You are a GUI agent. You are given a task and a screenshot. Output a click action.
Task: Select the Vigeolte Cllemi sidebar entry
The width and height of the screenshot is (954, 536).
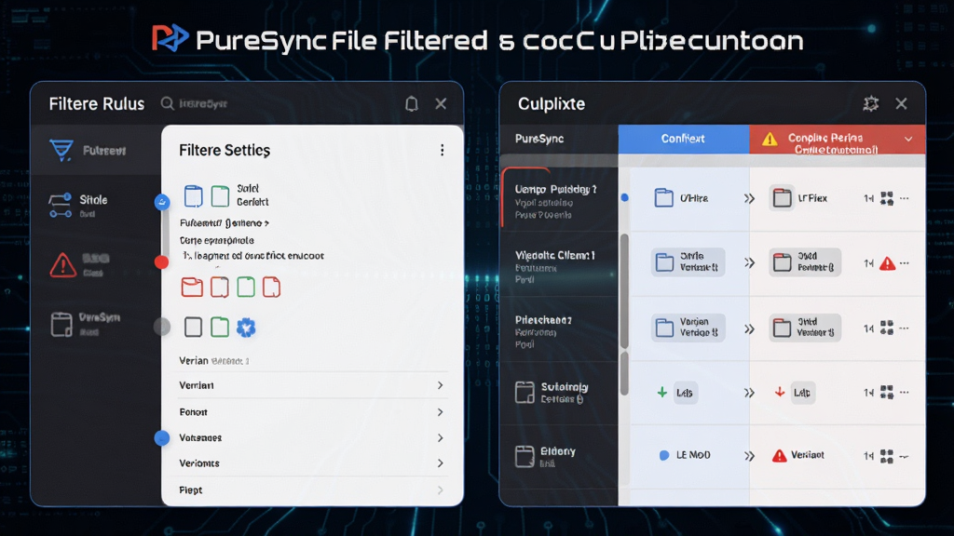click(x=559, y=264)
